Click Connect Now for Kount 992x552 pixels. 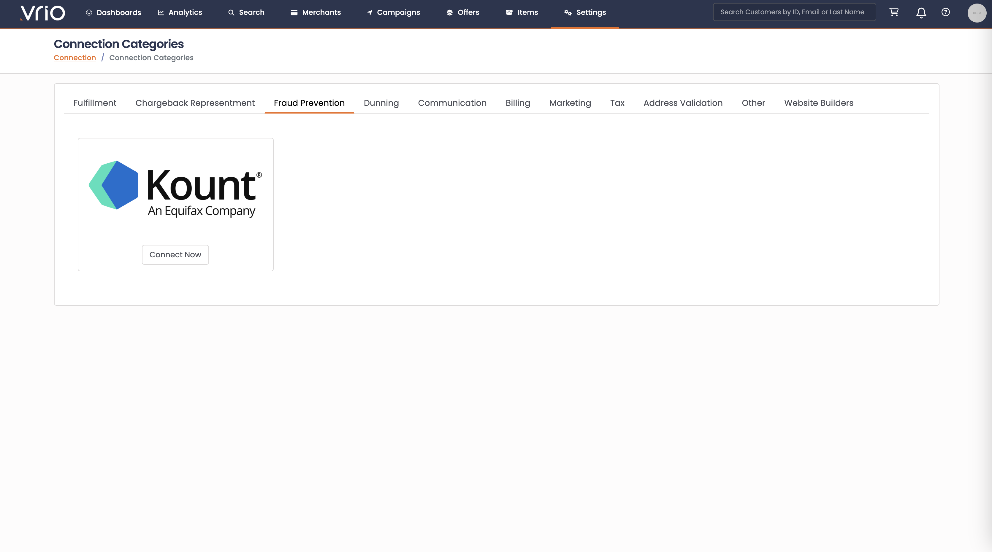pyautogui.click(x=175, y=255)
